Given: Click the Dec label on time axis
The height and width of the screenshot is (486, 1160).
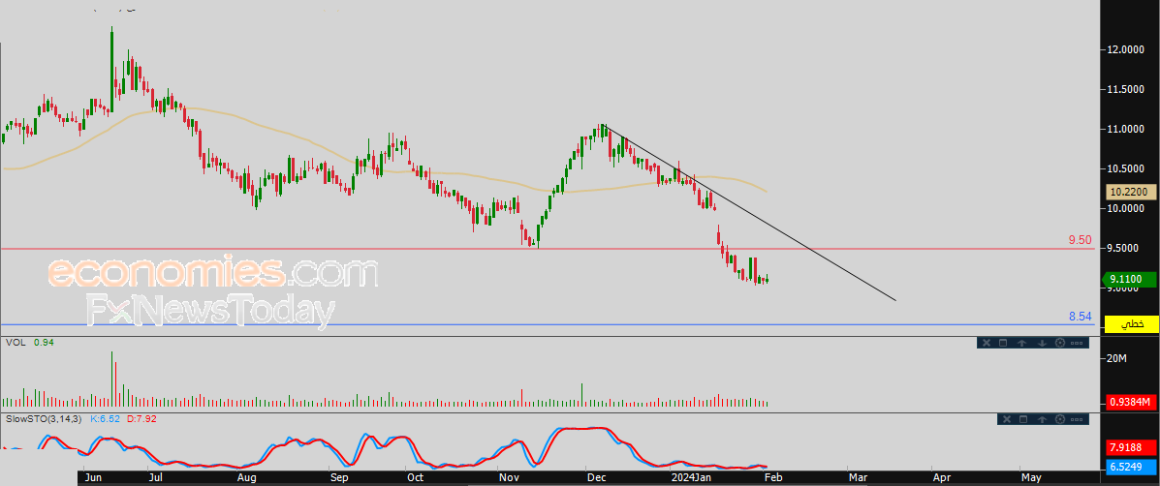Looking at the screenshot, I should pyautogui.click(x=595, y=478).
